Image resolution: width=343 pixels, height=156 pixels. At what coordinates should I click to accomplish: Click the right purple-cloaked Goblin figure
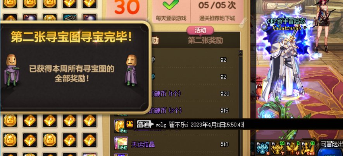[131, 70]
